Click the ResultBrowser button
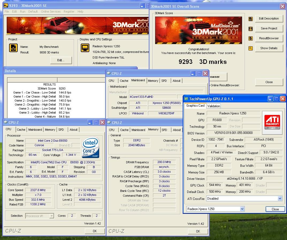This screenshot has height=240, width=287. (269, 38)
